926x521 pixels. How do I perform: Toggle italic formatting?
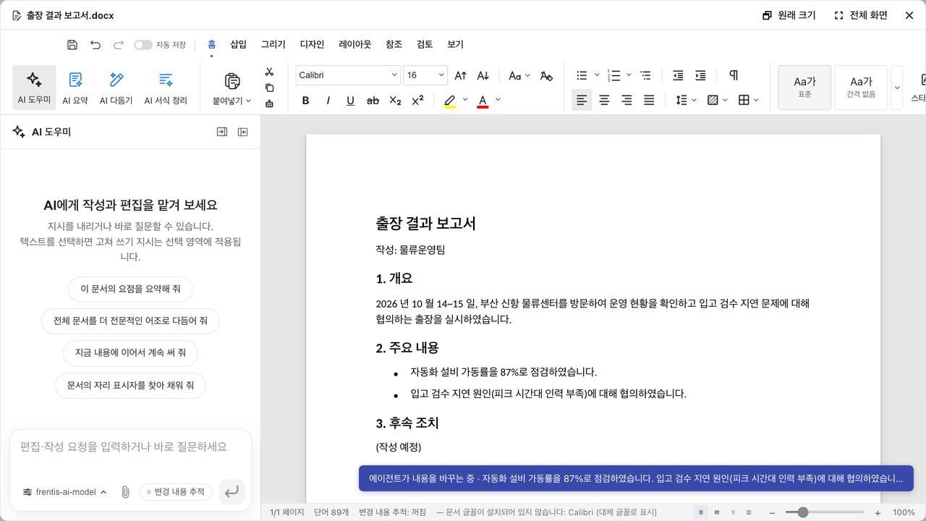coord(328,101)
